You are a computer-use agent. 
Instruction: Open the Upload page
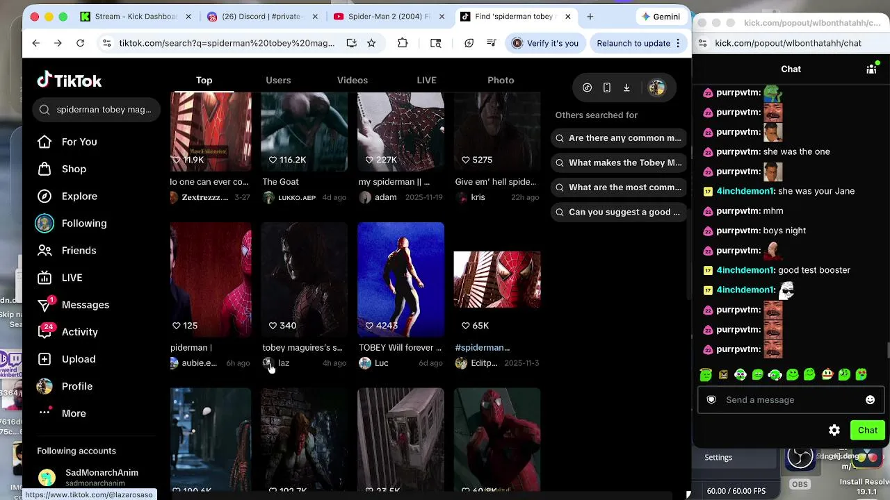tap(66, 359)
